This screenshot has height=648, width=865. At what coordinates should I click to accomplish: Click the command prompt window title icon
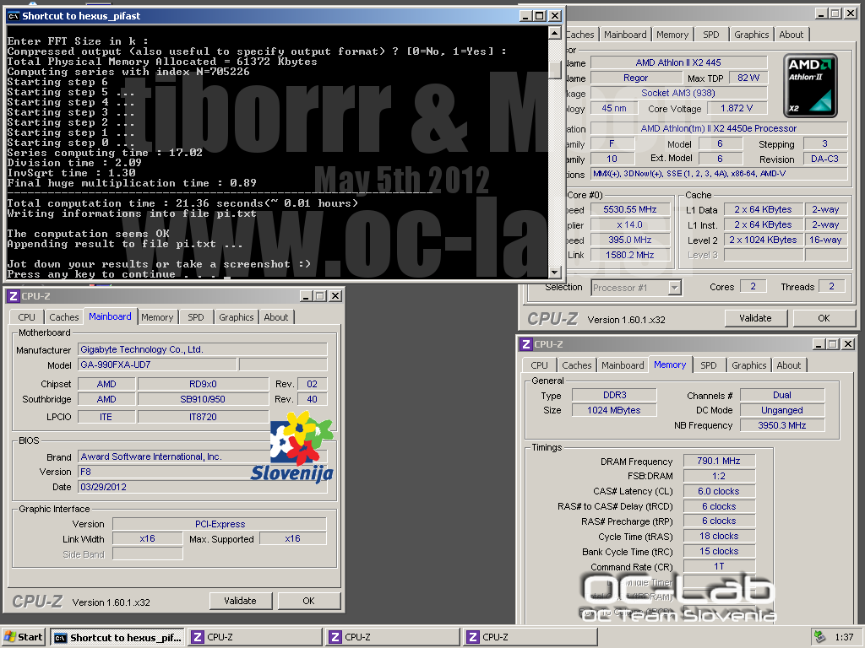click(x=14, y=16)
